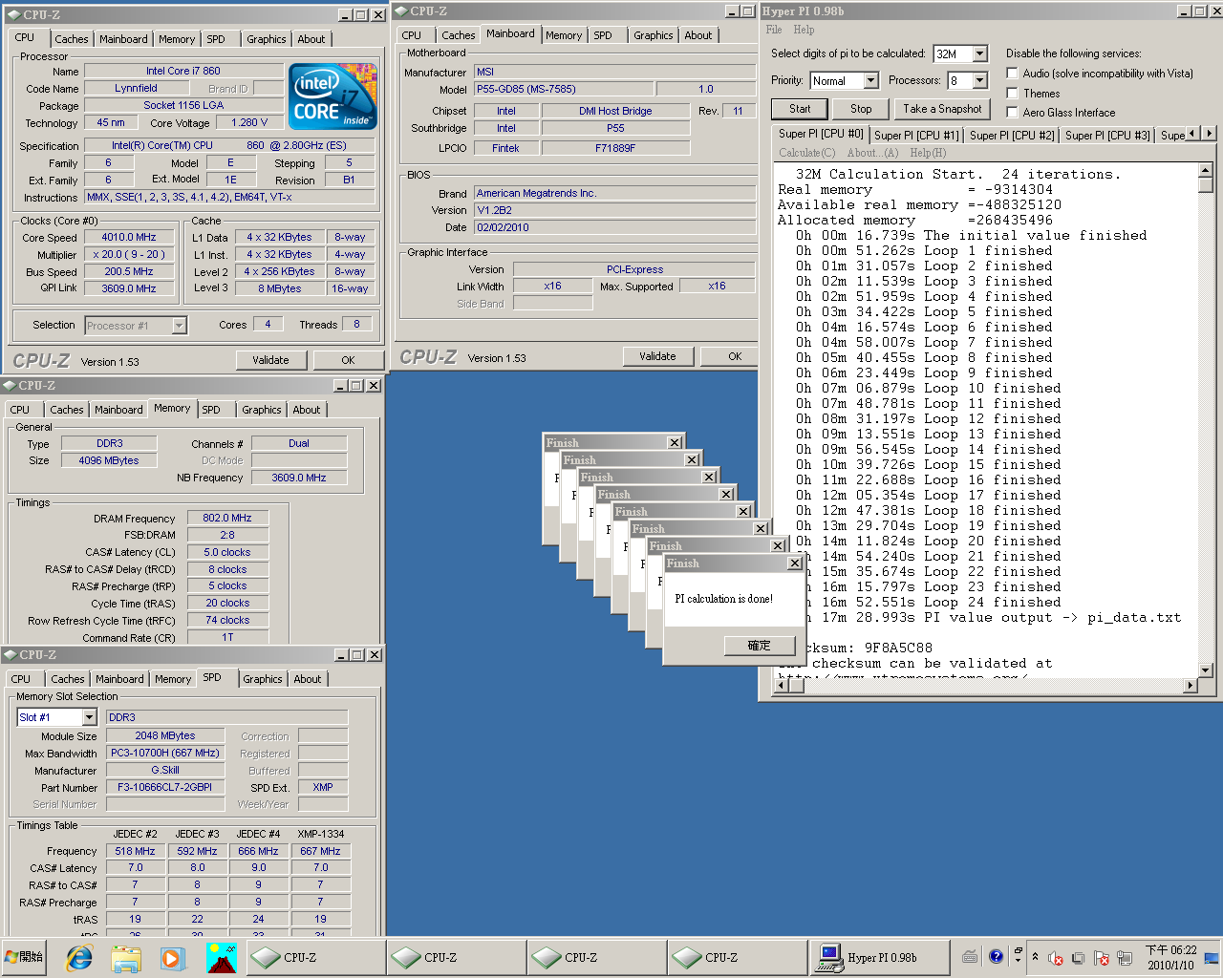This screenshot has height=978, width=1223.
Task: Expand the Priority dropdown set to Normal
Action: coord(870,81)
